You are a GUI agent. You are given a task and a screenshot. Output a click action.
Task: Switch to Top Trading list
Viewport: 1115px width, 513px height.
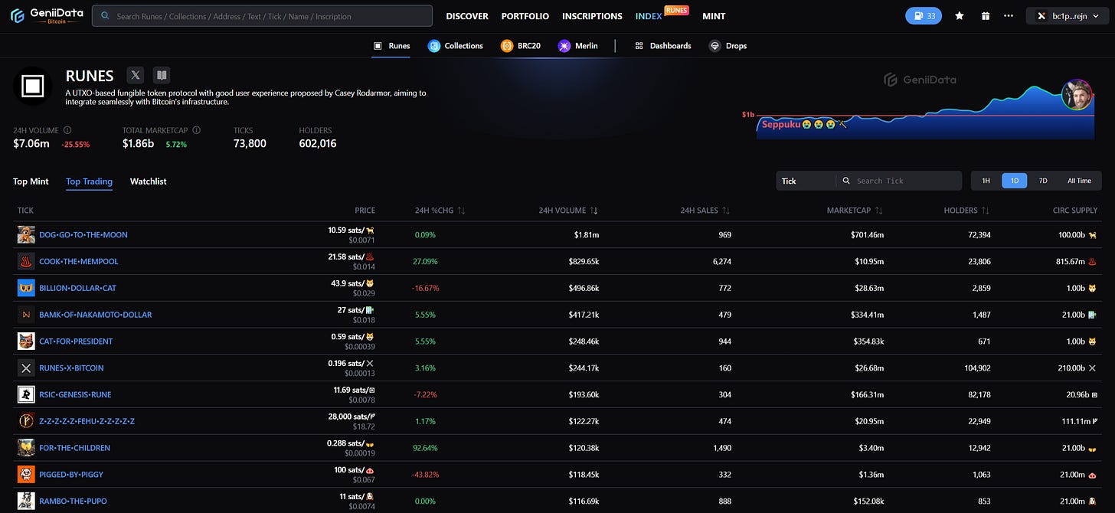(x=89, y=181)
